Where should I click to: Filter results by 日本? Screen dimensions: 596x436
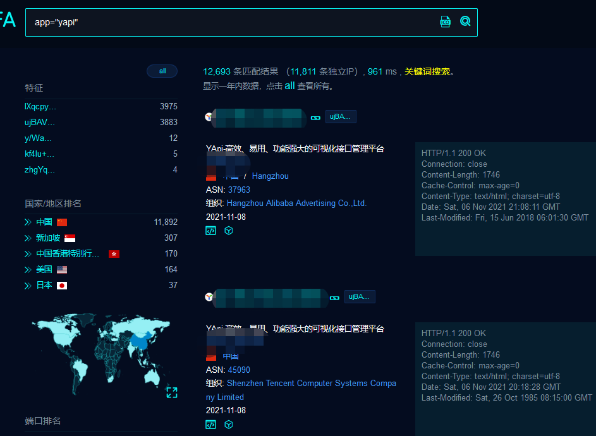click(x=44, y=286)
